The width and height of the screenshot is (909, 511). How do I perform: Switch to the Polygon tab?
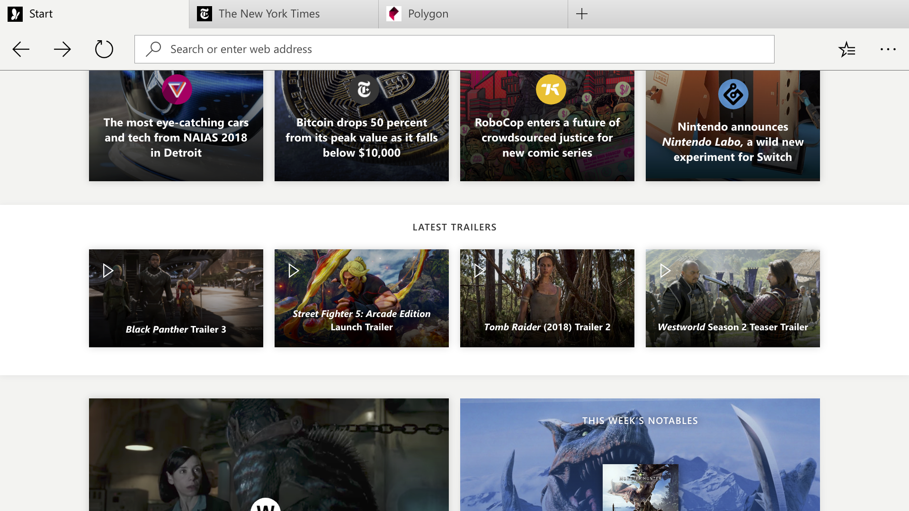pos(473,14)
